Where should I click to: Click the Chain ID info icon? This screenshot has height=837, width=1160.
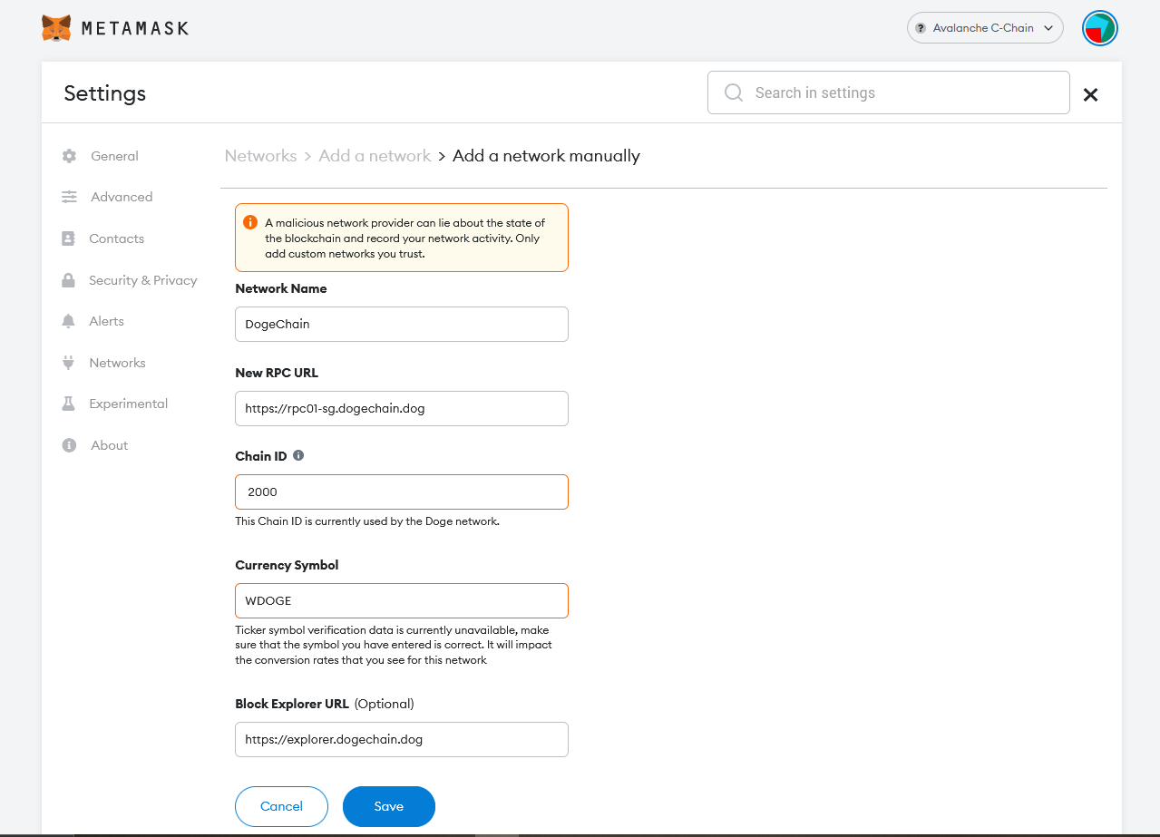[298, 456]
